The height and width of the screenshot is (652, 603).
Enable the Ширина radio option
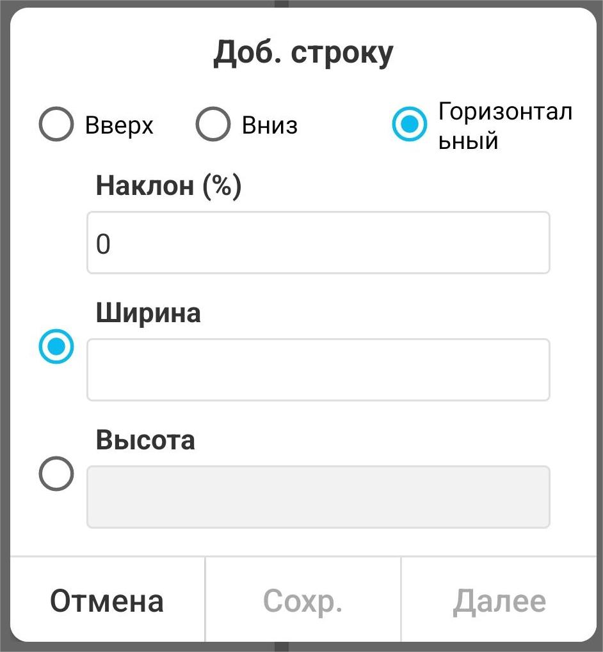tap(56, 347)
